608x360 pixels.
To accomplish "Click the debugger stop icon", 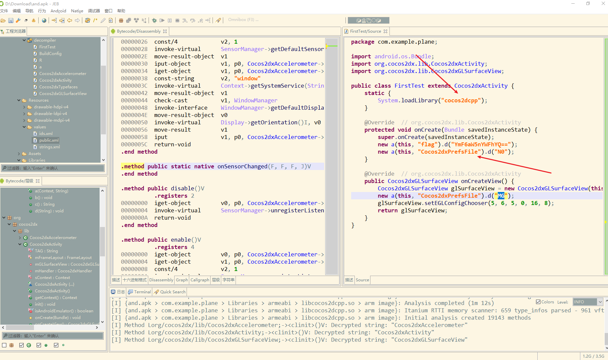I will pos(177,20).
